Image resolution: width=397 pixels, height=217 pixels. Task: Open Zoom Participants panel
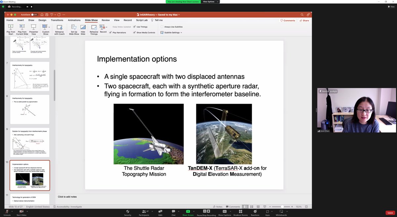pos(144,213)
